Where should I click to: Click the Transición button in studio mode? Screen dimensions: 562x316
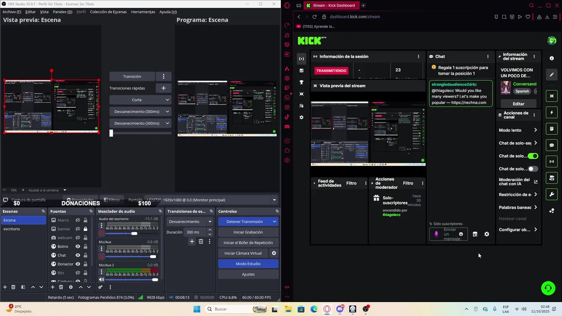pos(132,76)
